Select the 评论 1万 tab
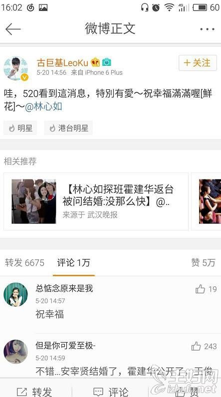This screenshot has width=221, height=397. 74,262
